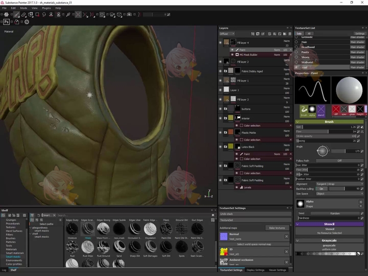Select the Polygon Fill tool

tap(37, 15)
